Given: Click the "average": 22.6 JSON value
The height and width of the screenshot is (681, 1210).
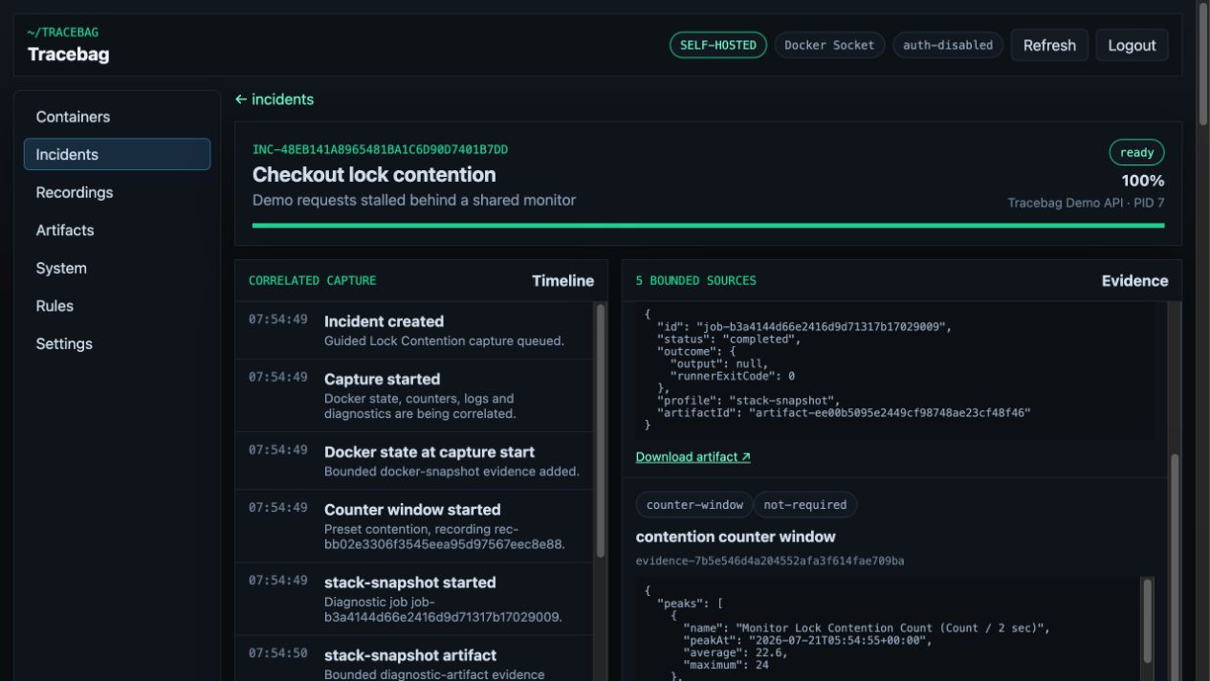Looking at the screenshot, I should pos(736,652).
